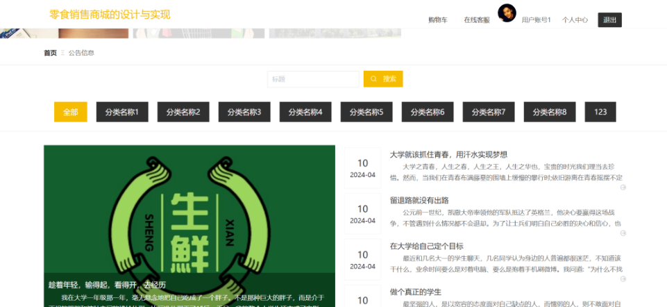Open article 在大学给自己定个目标
The width and height of the screenshot is (667, 307).
click(x=427, y=246)
